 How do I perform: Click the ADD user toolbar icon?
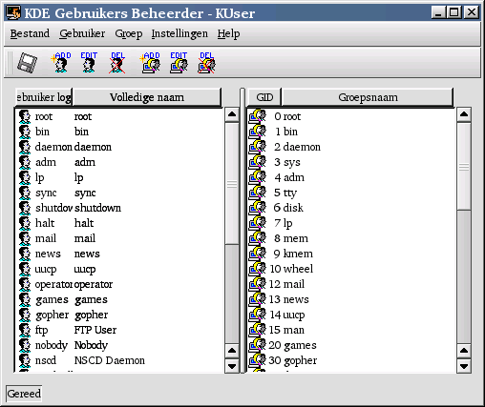(x=61, y=63)
